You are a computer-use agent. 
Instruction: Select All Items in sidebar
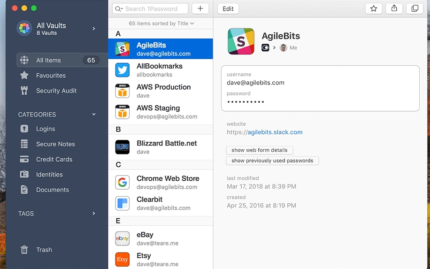(62, 60)
